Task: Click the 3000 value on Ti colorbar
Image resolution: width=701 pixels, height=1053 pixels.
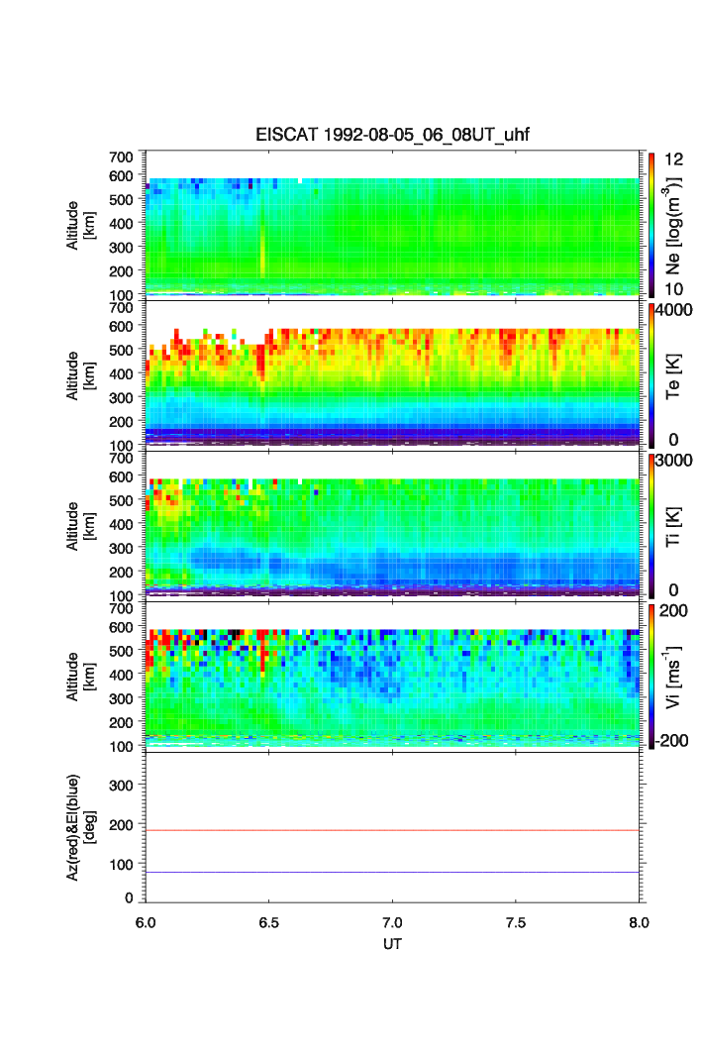Action: (674, 461)
